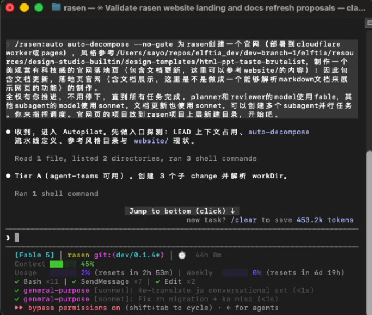Click '(resets in 2h 53m)' text
The image size is (372, 315).
click(134, 273)
